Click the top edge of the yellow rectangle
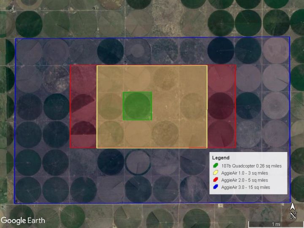 coord(152,65)
